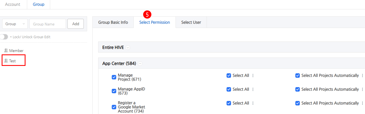Open kebab menu after Google Market auto-select projects
Image resolution: width=365 pixels, height=114 pixels.
[363, 103]
